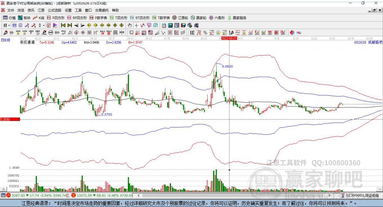Click the Tp=5.3246 indicator value
Screen dimensions: 383x207
(x=47, y=43)
